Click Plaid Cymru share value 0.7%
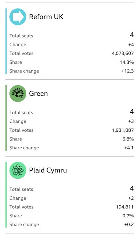This screenshot has height=235, width=139. [128, 216]
